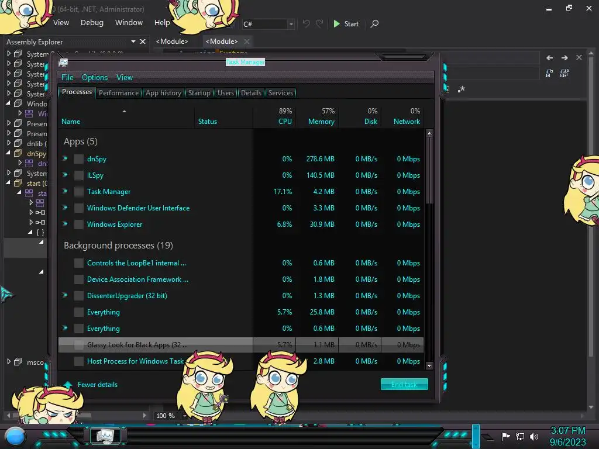The width and height of the screenshot is (599, 449).
Task: Click the gray icon beside dnSpy process
Action: (x=79, y=159)
